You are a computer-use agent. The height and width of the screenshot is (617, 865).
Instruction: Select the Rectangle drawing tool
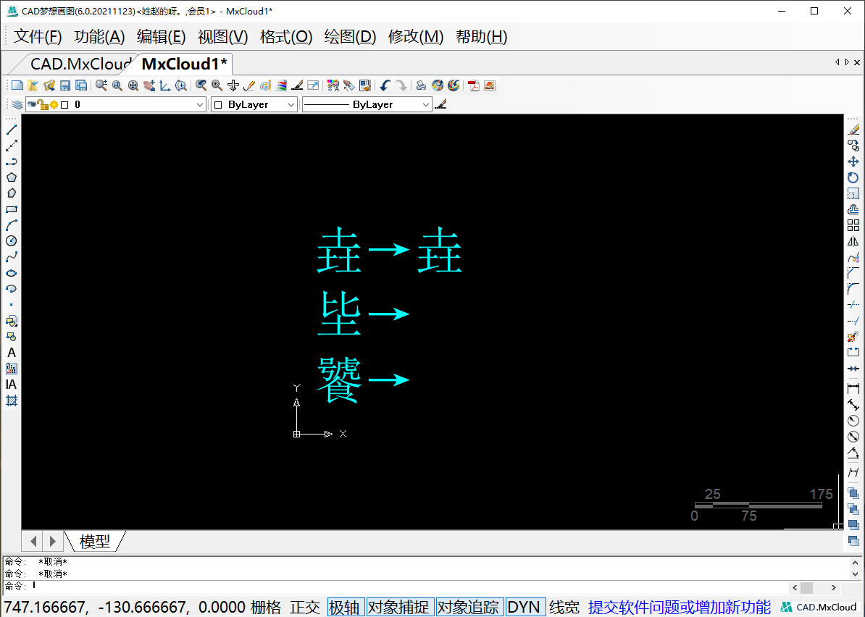tap(12, 209)
